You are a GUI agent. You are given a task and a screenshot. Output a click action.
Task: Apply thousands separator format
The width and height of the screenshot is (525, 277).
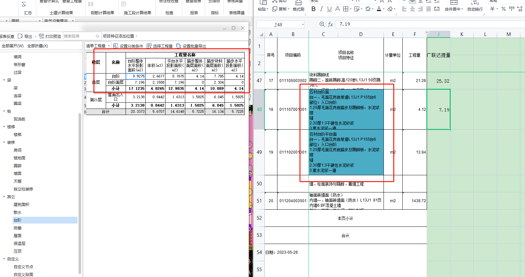[x=512, y=9]
